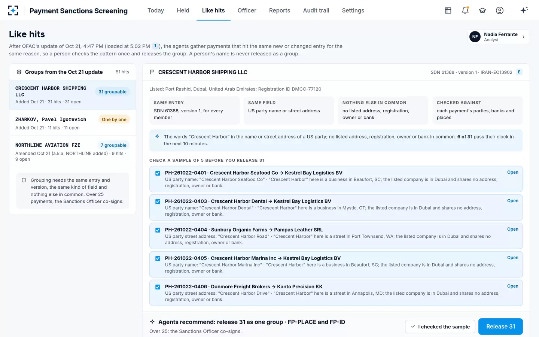Toggle the PH-261022-0404 Sunbury Organic Farms checkbox
The width and height of the screenshot is (539, 337).
[158, 230]
